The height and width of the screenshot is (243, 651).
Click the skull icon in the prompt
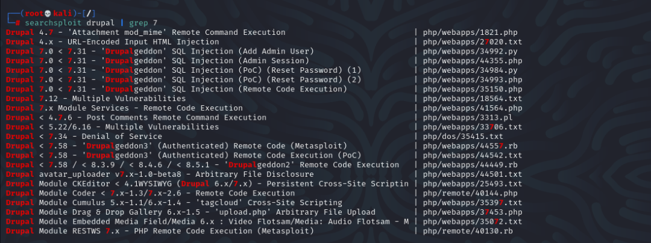pyautogui.click(x=49, y=12)
